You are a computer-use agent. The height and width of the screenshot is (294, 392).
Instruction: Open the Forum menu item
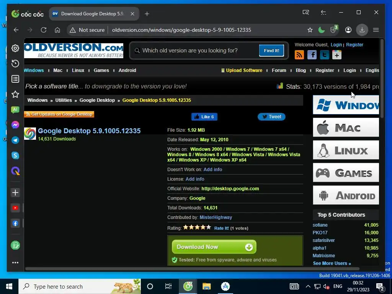[x=279, y=70]
